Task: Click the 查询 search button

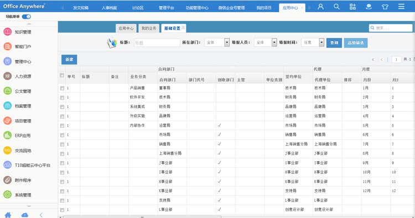Action: pyautogui.click(x=334, y=42)
